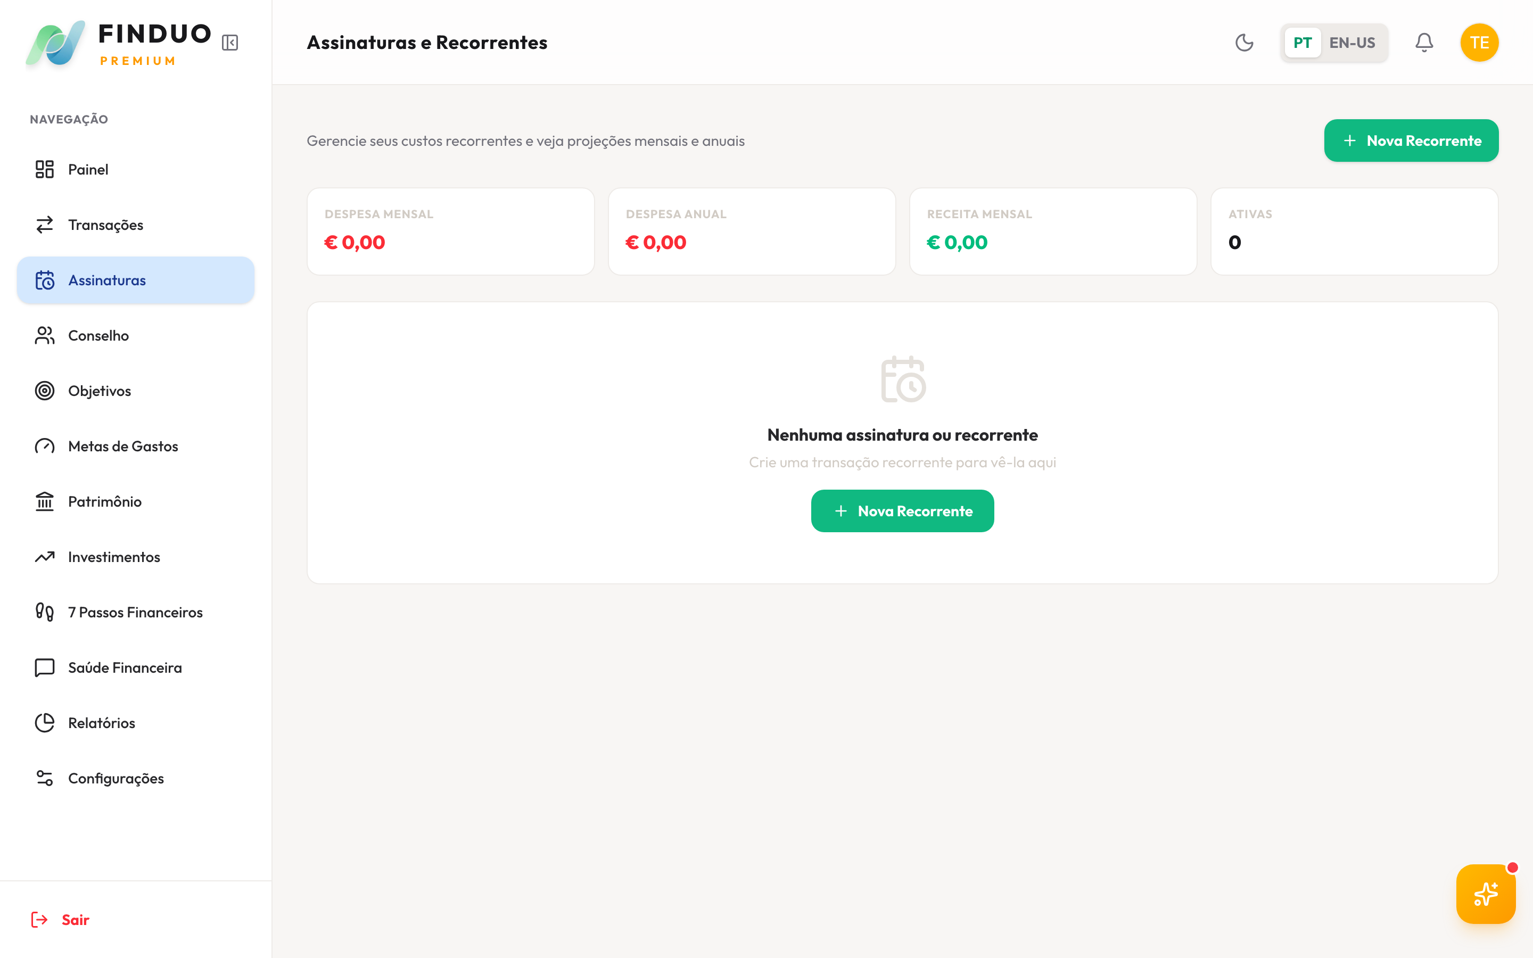Screen dimensions: 1533x958
Task: Open Metas de Gastos gauge icon
Action: coord(44,446)
